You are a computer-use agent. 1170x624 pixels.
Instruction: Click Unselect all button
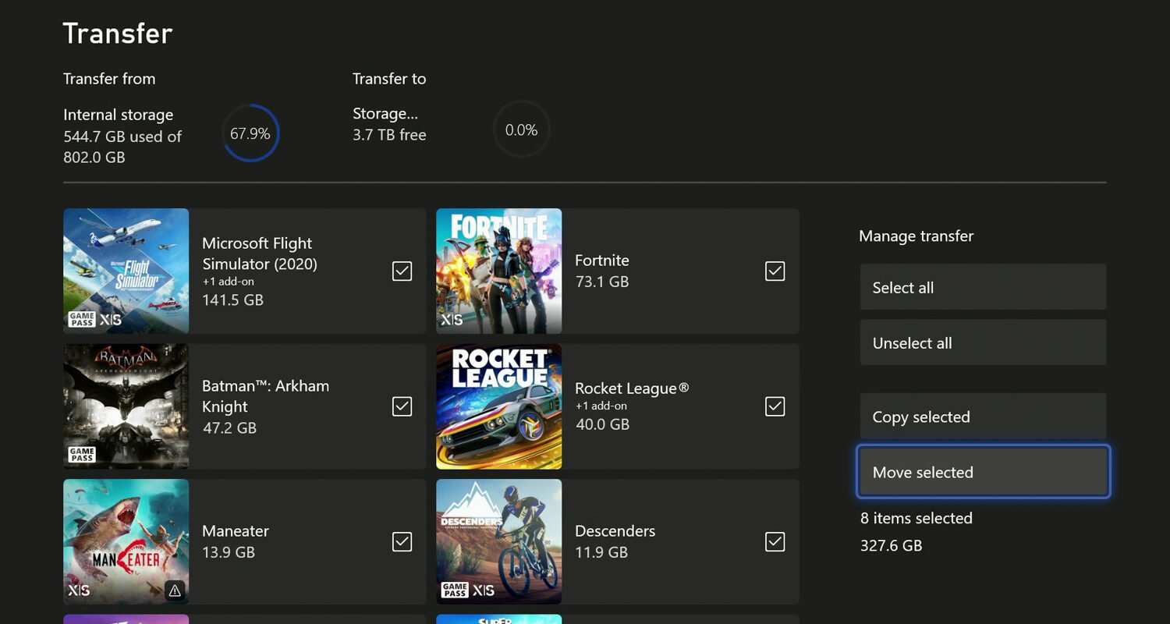[983, 342]
